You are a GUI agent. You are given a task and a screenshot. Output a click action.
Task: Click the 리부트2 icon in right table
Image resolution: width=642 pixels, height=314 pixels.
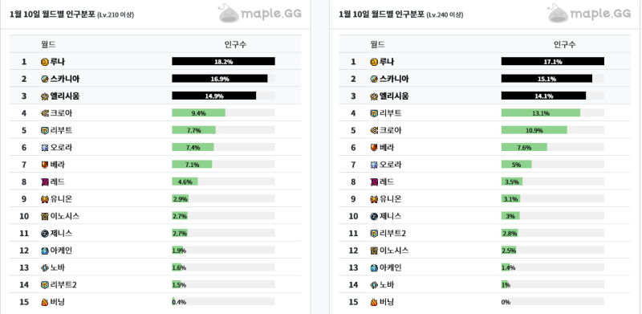pyautogui.click(x=374, y=234)
